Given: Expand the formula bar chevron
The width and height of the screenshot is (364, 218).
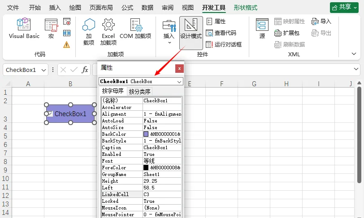Looking at the screenshot, I should [x=356, y=69].
